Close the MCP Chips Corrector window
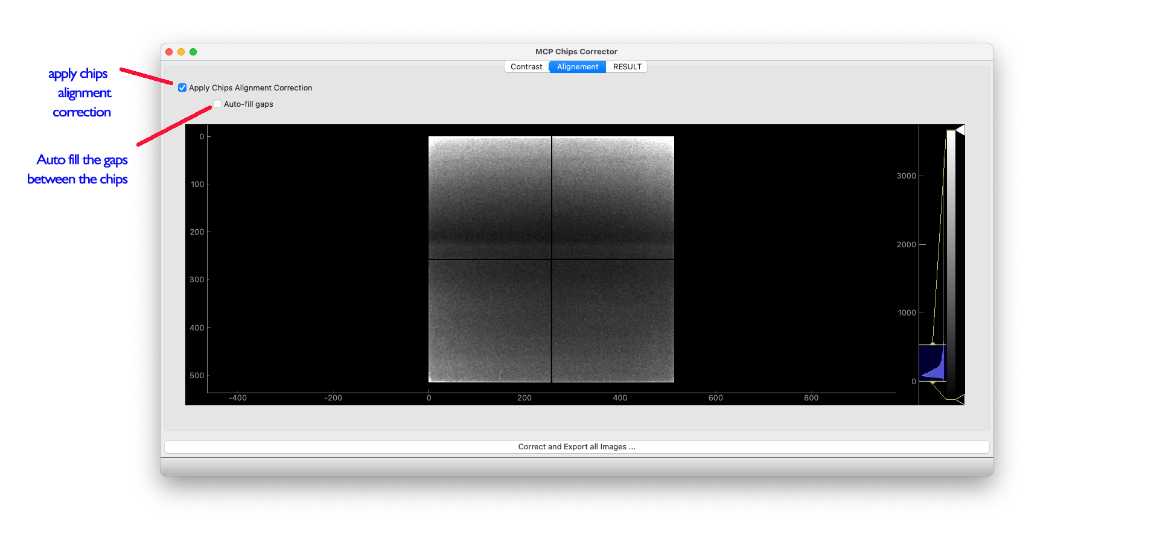Screen dimensions: 1154x541 point(169,52)
